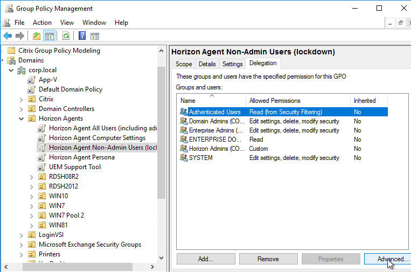Open the Window menu
The image size is (411, 272).
[x=94, y=23]
